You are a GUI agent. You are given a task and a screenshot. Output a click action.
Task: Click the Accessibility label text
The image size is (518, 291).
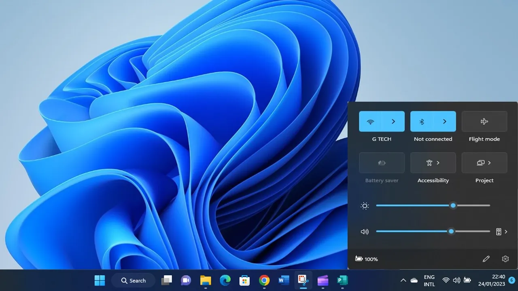coord(433,181)
